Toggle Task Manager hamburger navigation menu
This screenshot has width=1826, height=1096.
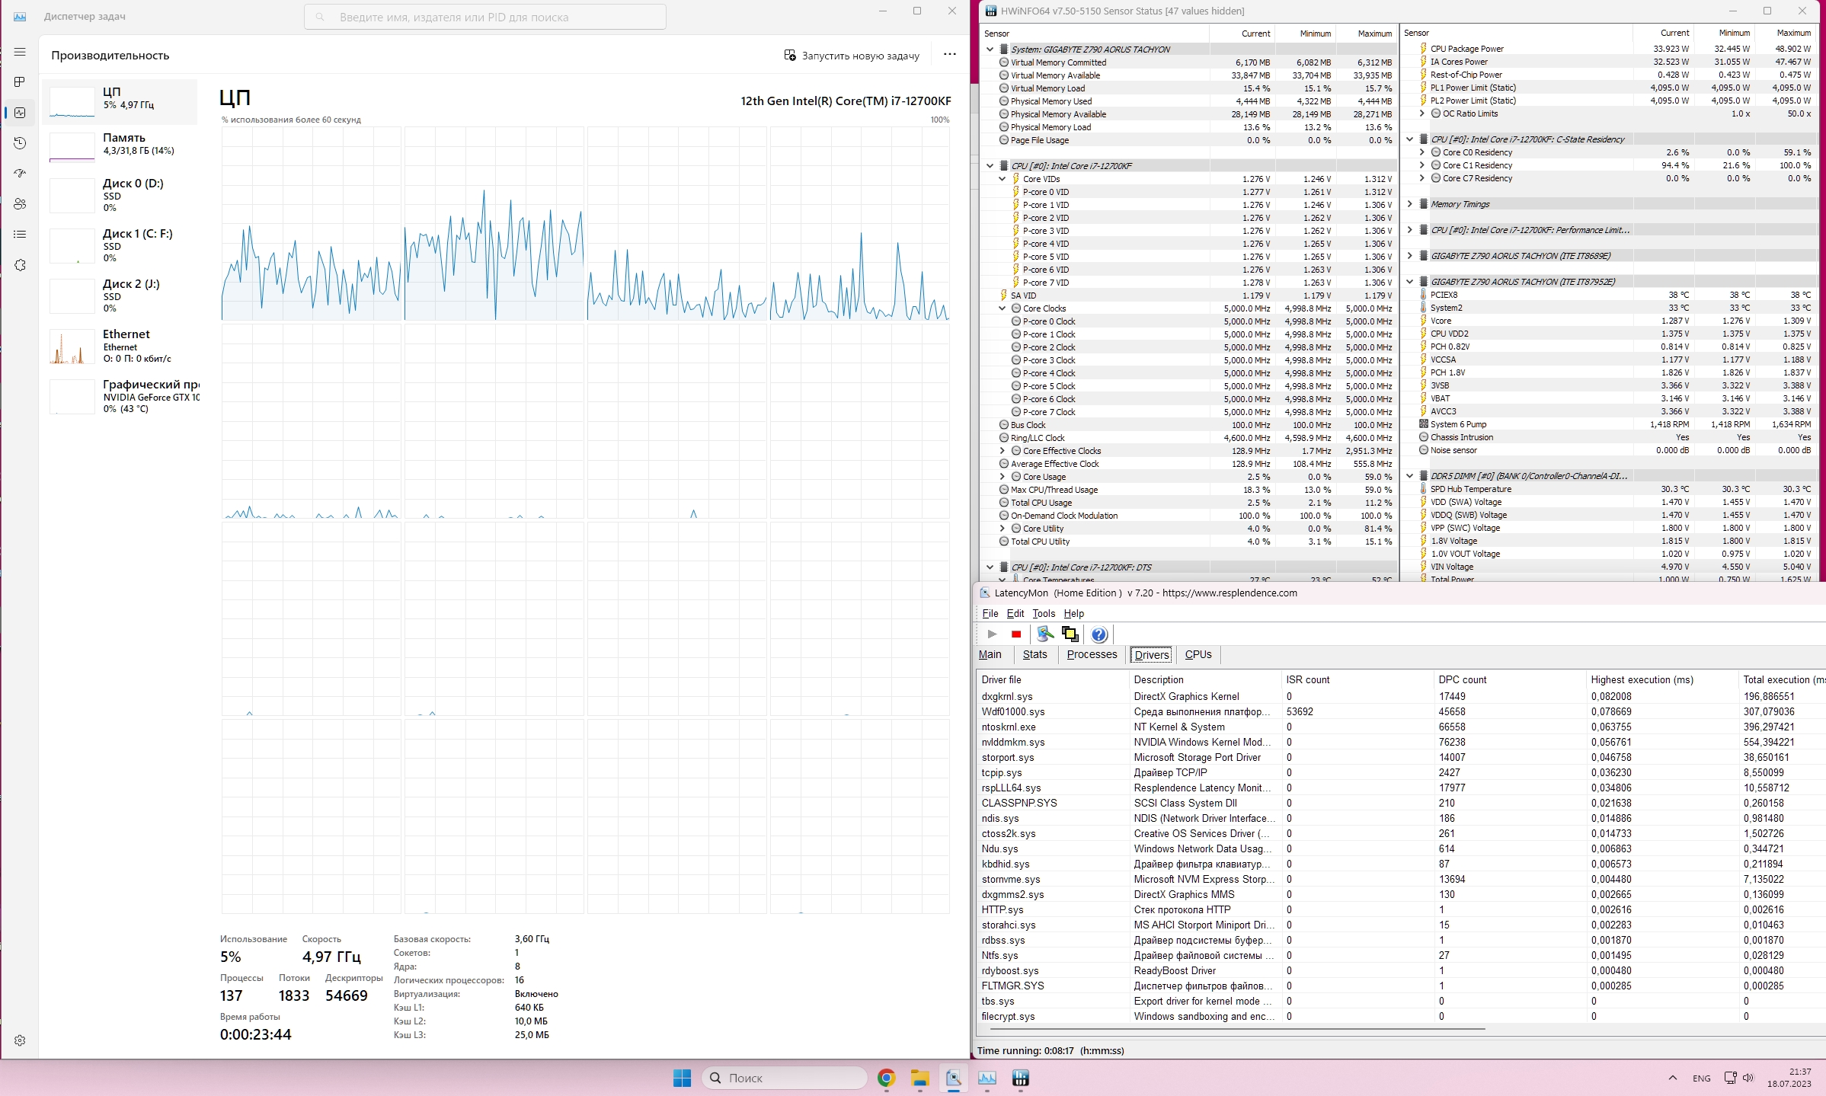[20, 52]
